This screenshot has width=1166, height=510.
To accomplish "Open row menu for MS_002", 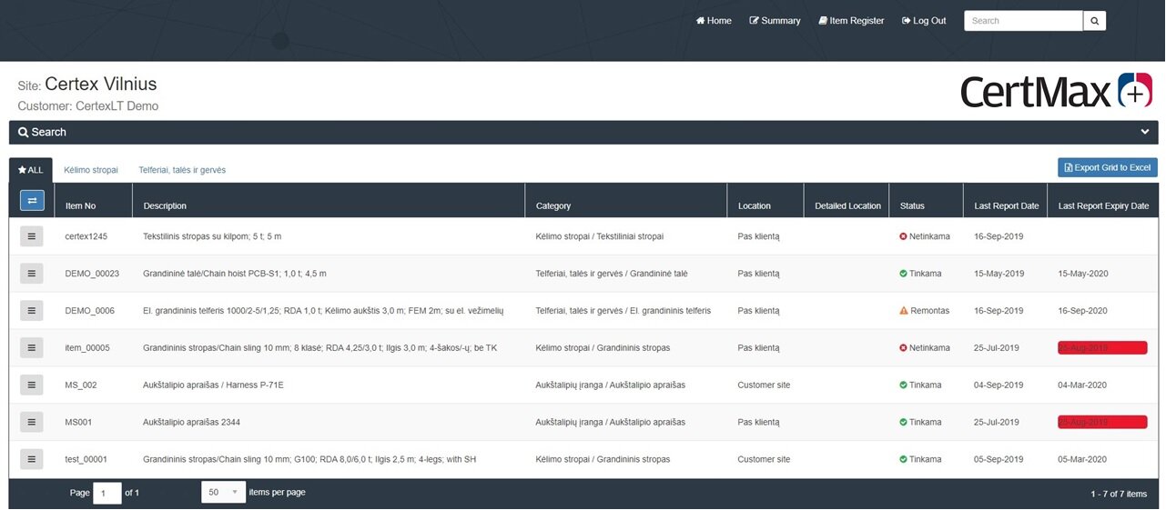I will point(32,385).
